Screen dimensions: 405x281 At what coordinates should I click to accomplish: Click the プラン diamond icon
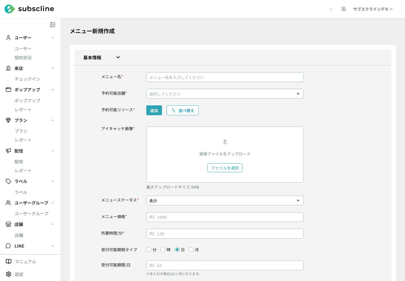(x=8, y=120)
